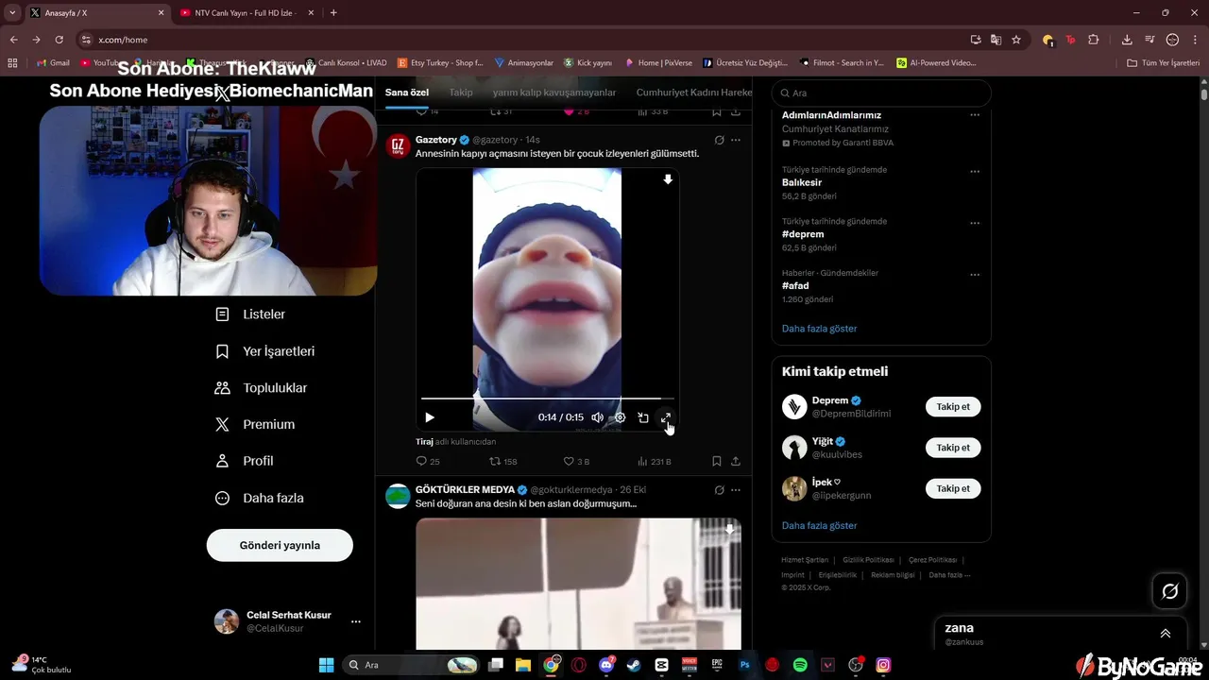The image size is (1209, 680).
Task: Open Gazetory profile avatar
Action: point(399,145)
